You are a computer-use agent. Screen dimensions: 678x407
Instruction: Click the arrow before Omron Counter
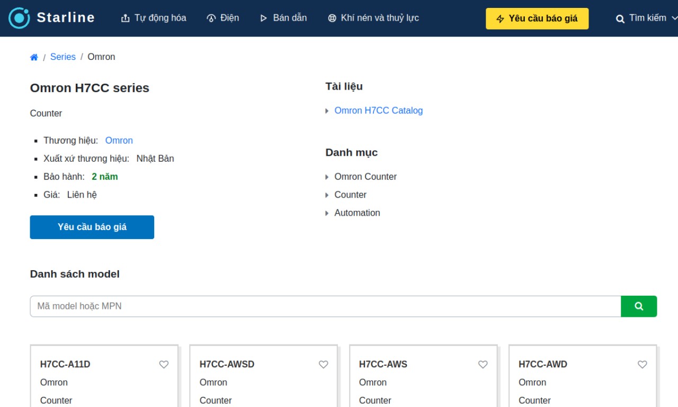pos(327,176)
